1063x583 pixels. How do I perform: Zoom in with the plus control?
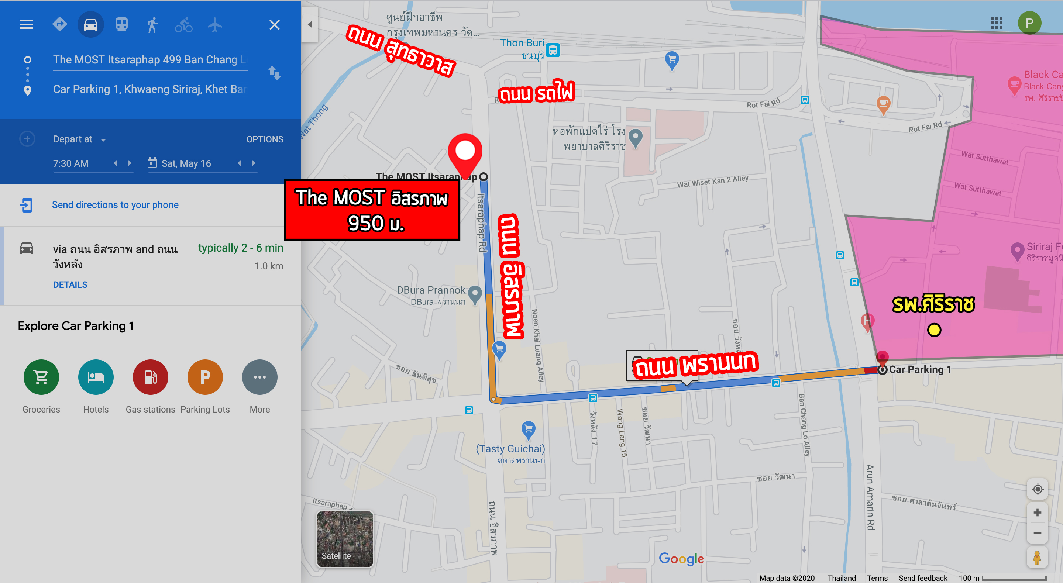click(x=1038, y=513)
